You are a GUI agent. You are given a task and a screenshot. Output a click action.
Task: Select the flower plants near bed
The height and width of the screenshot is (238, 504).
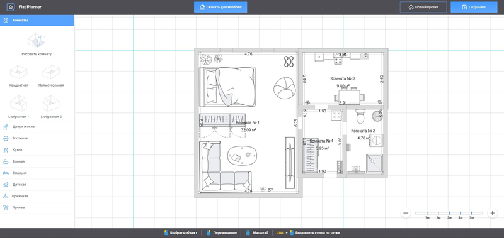coord(212,59)
